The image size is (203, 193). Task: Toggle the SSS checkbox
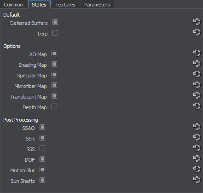[x=42, y=148]
